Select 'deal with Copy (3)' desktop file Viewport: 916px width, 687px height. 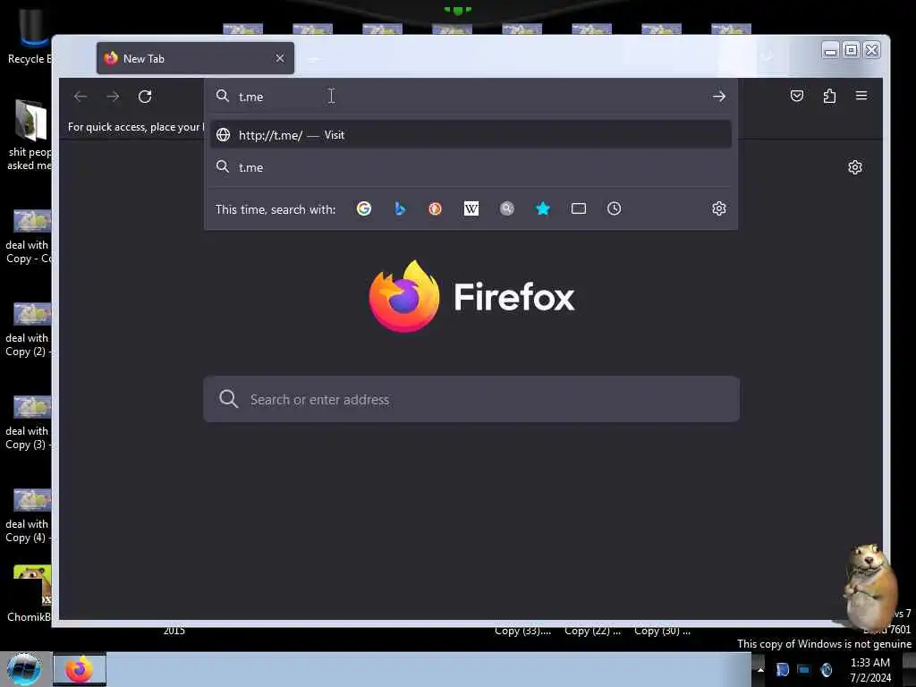(30, 423)
